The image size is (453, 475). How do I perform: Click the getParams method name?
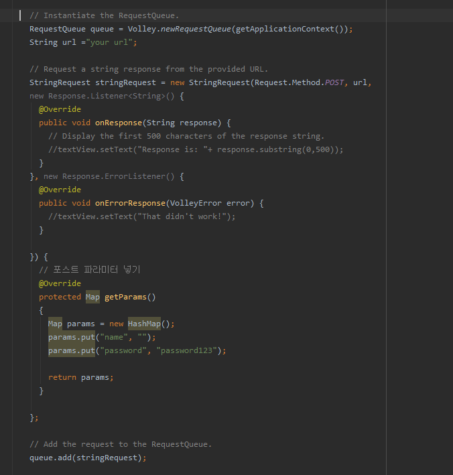pyautogui.click(x=125, y=297)
